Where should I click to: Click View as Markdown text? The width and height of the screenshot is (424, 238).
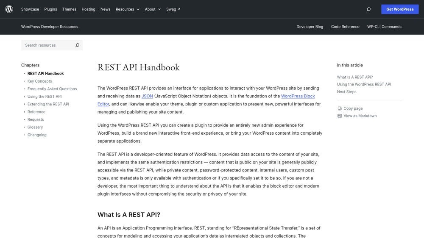click(x=360, y=116)
